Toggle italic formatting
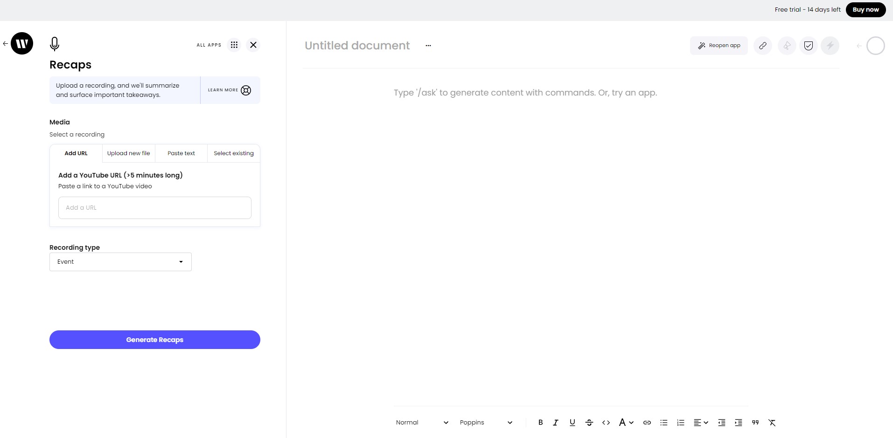The height and width of the screenshot is (438, 893). (x=556, y=423)
